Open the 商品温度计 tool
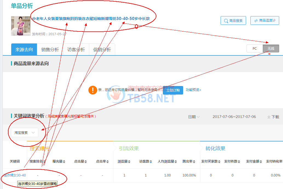The height and width of the screenshot is (189, 283). [265, 21]
